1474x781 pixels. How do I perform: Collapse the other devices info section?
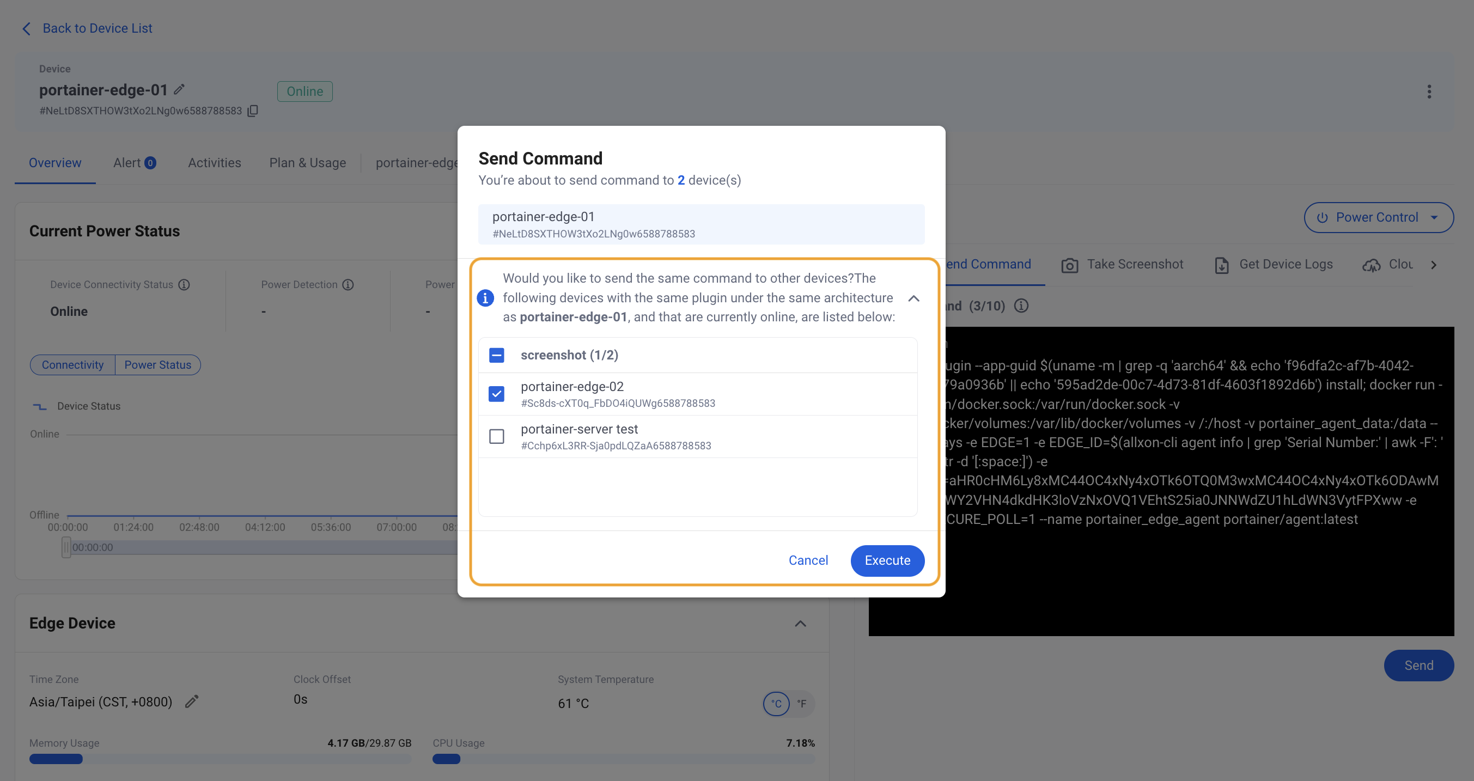pyautogui.click(x=914, y=298)
